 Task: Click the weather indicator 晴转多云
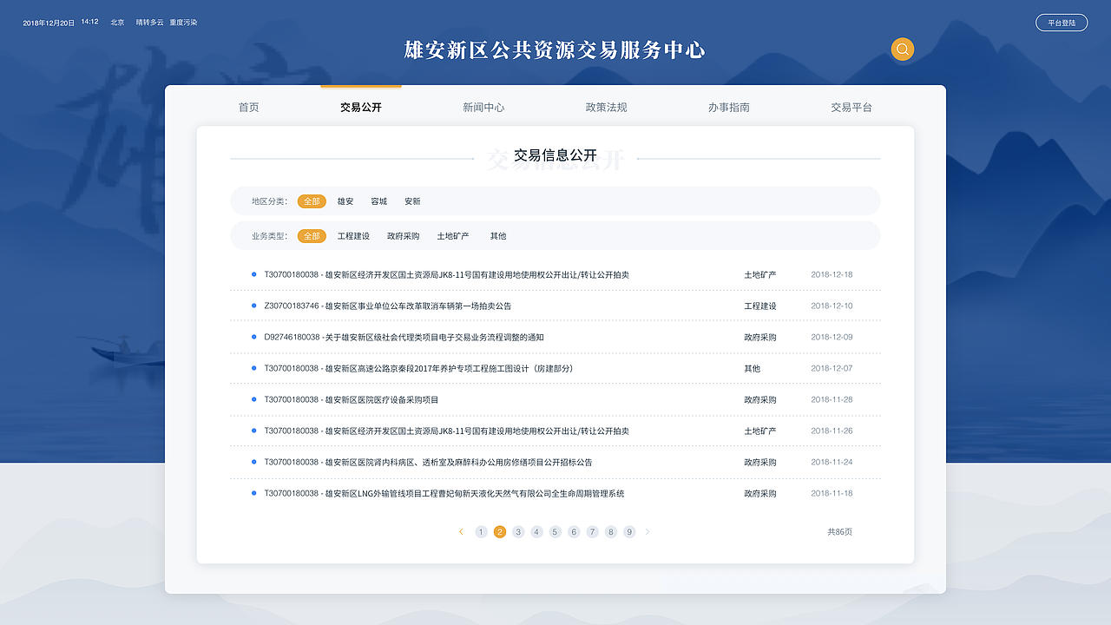[148, 22]
